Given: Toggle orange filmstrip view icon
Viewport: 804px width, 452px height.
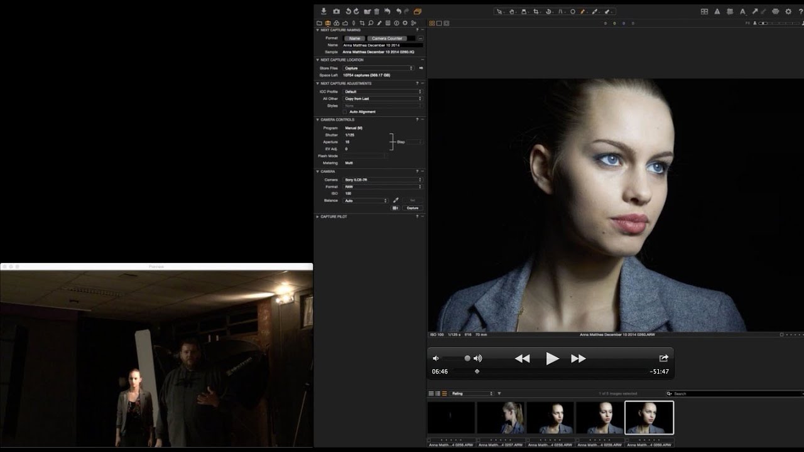Looking at the screenshot, I should 445,394.
